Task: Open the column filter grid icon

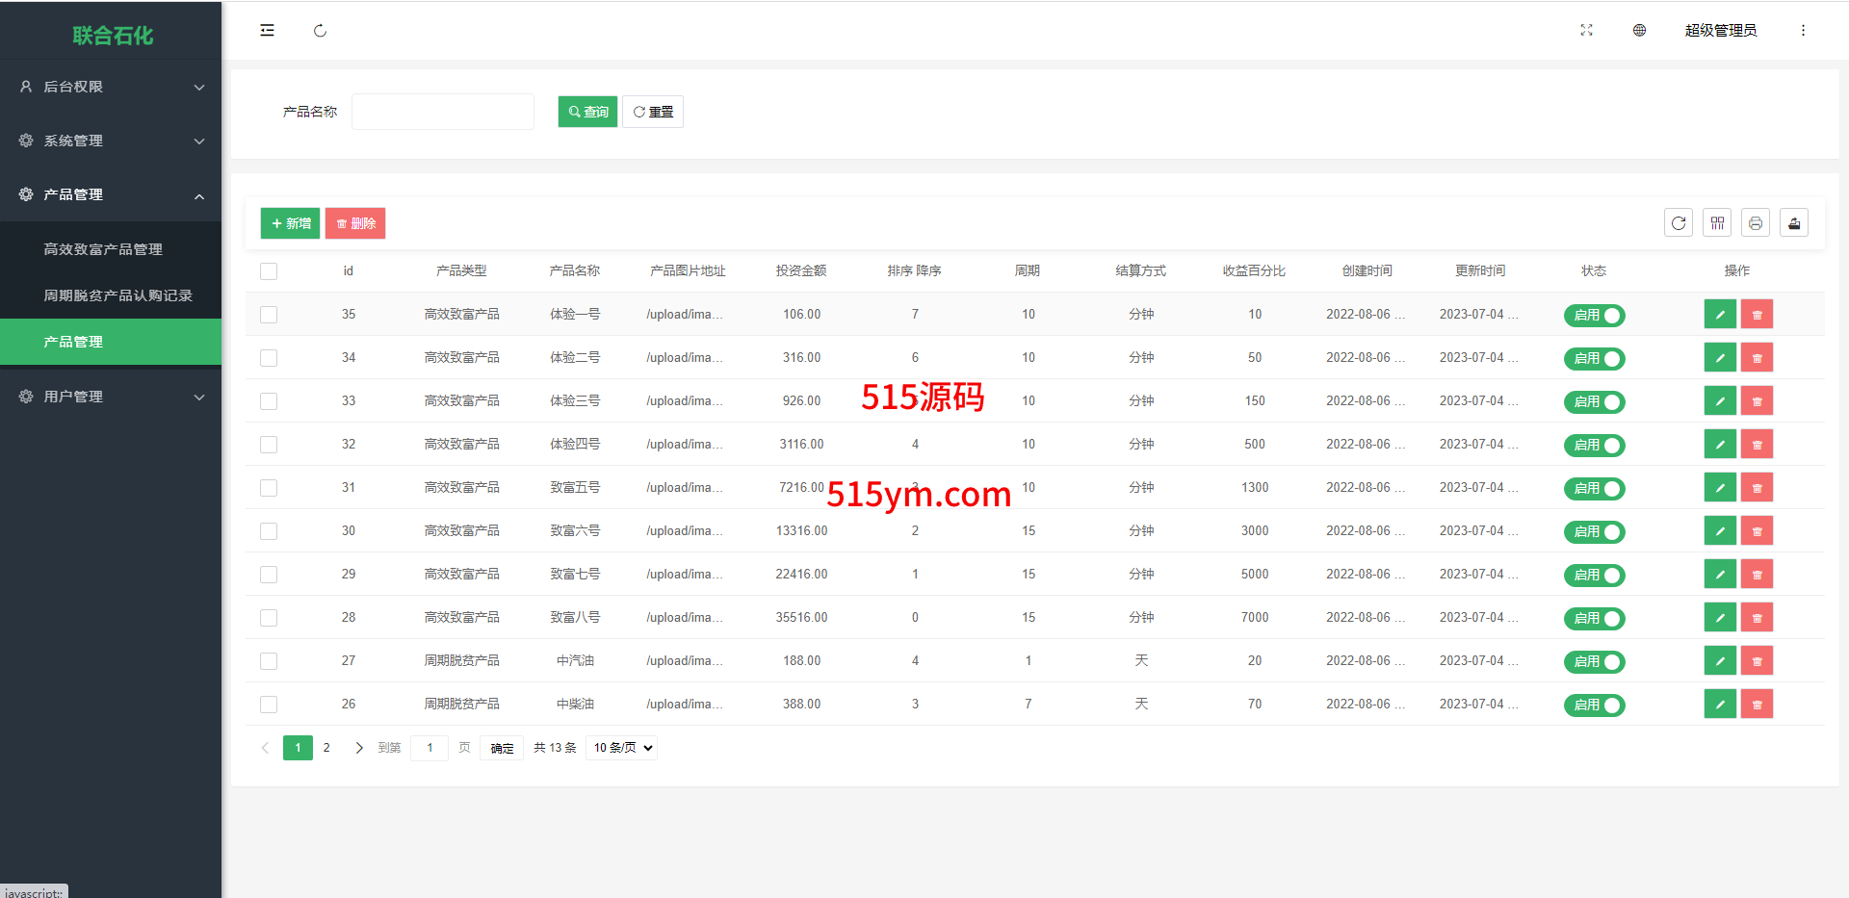Action: [x=1717, y=223]
